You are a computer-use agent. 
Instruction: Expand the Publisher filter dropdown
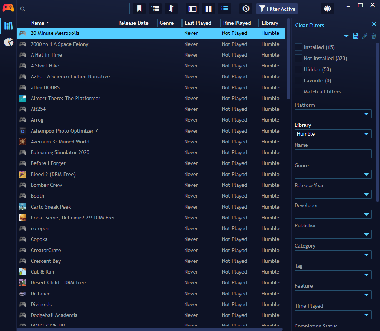[333, 234]
